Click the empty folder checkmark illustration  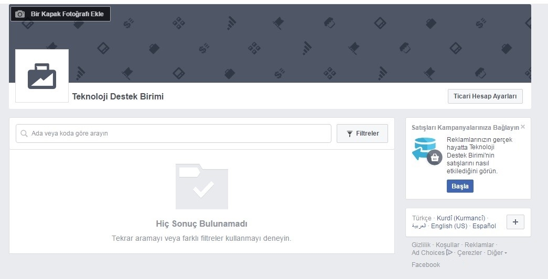(x=202, y=186)
